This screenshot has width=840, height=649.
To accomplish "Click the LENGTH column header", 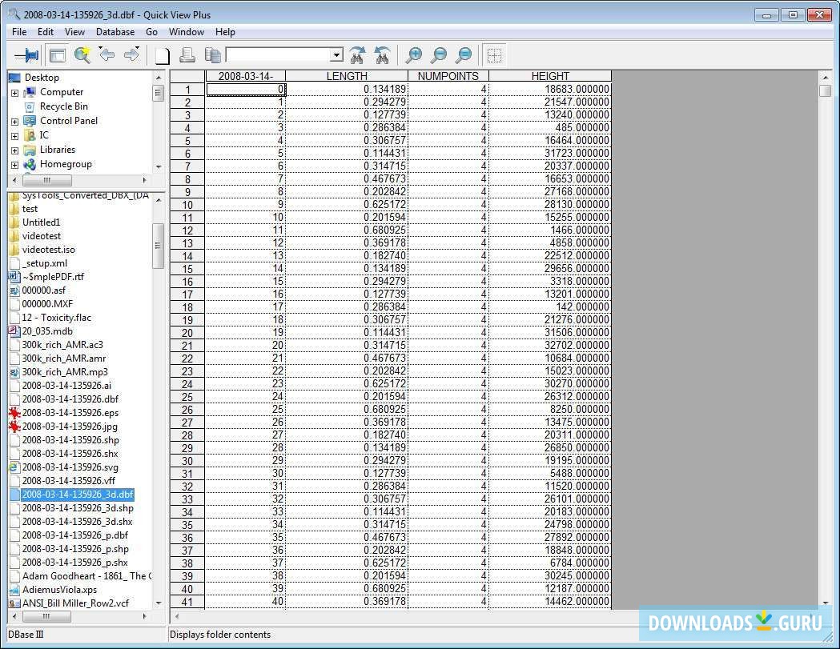I will pyautogui.click(x=346, y=76).
